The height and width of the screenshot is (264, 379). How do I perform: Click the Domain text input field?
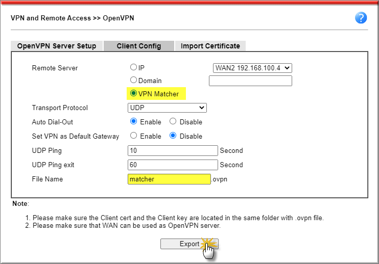coord(250,81)
